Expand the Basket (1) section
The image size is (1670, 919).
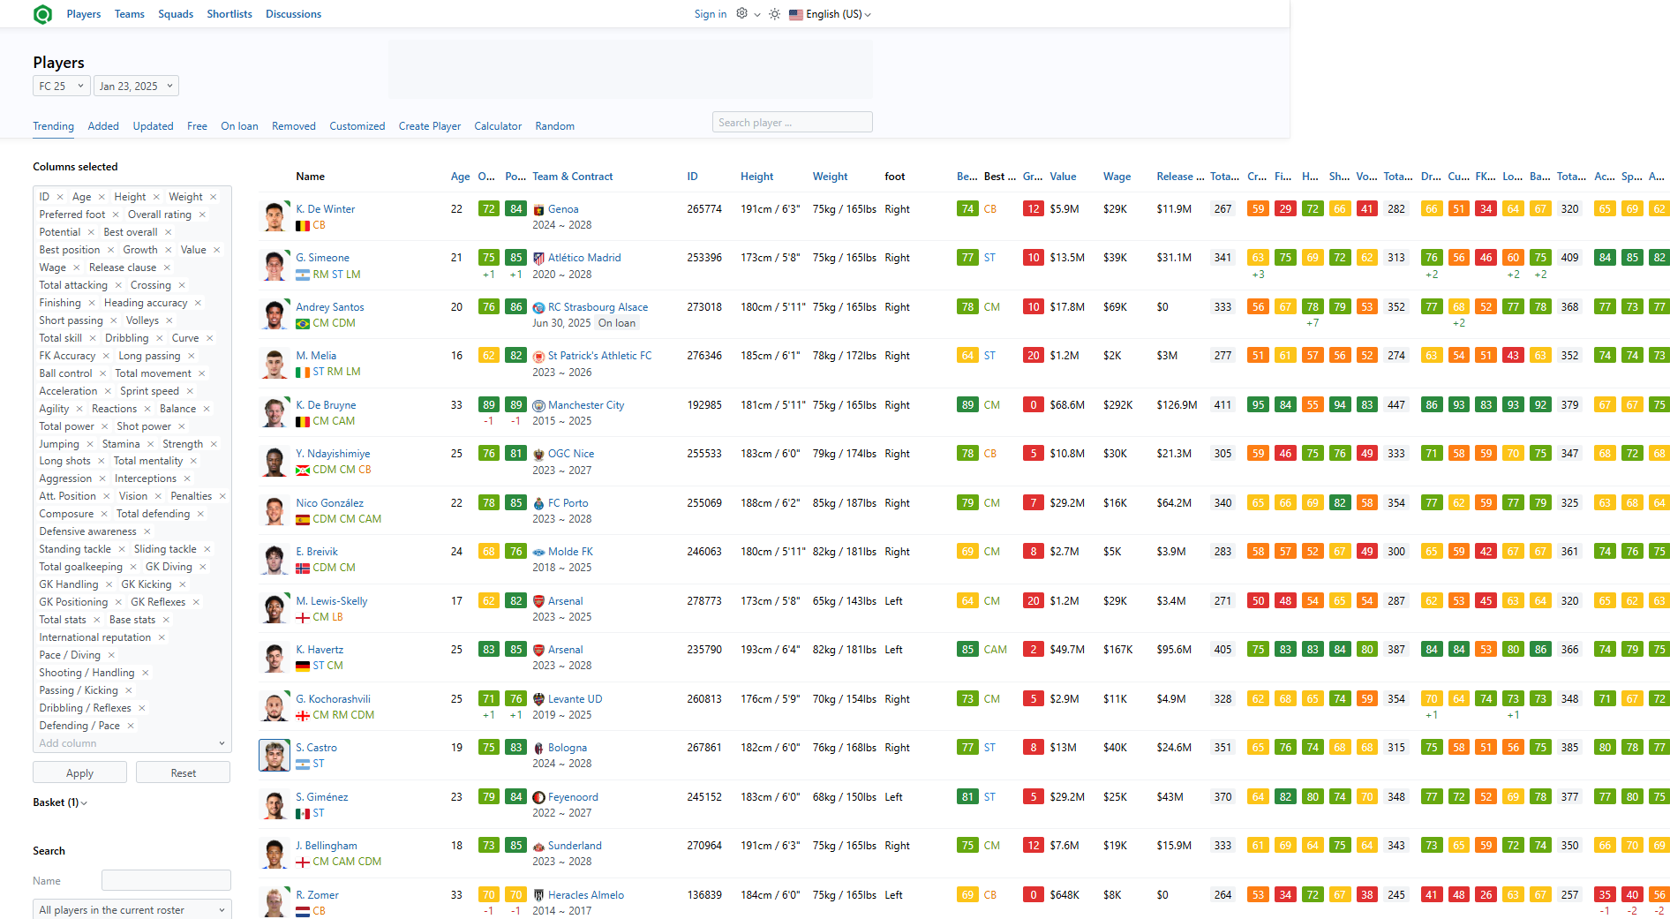[60, 802]
